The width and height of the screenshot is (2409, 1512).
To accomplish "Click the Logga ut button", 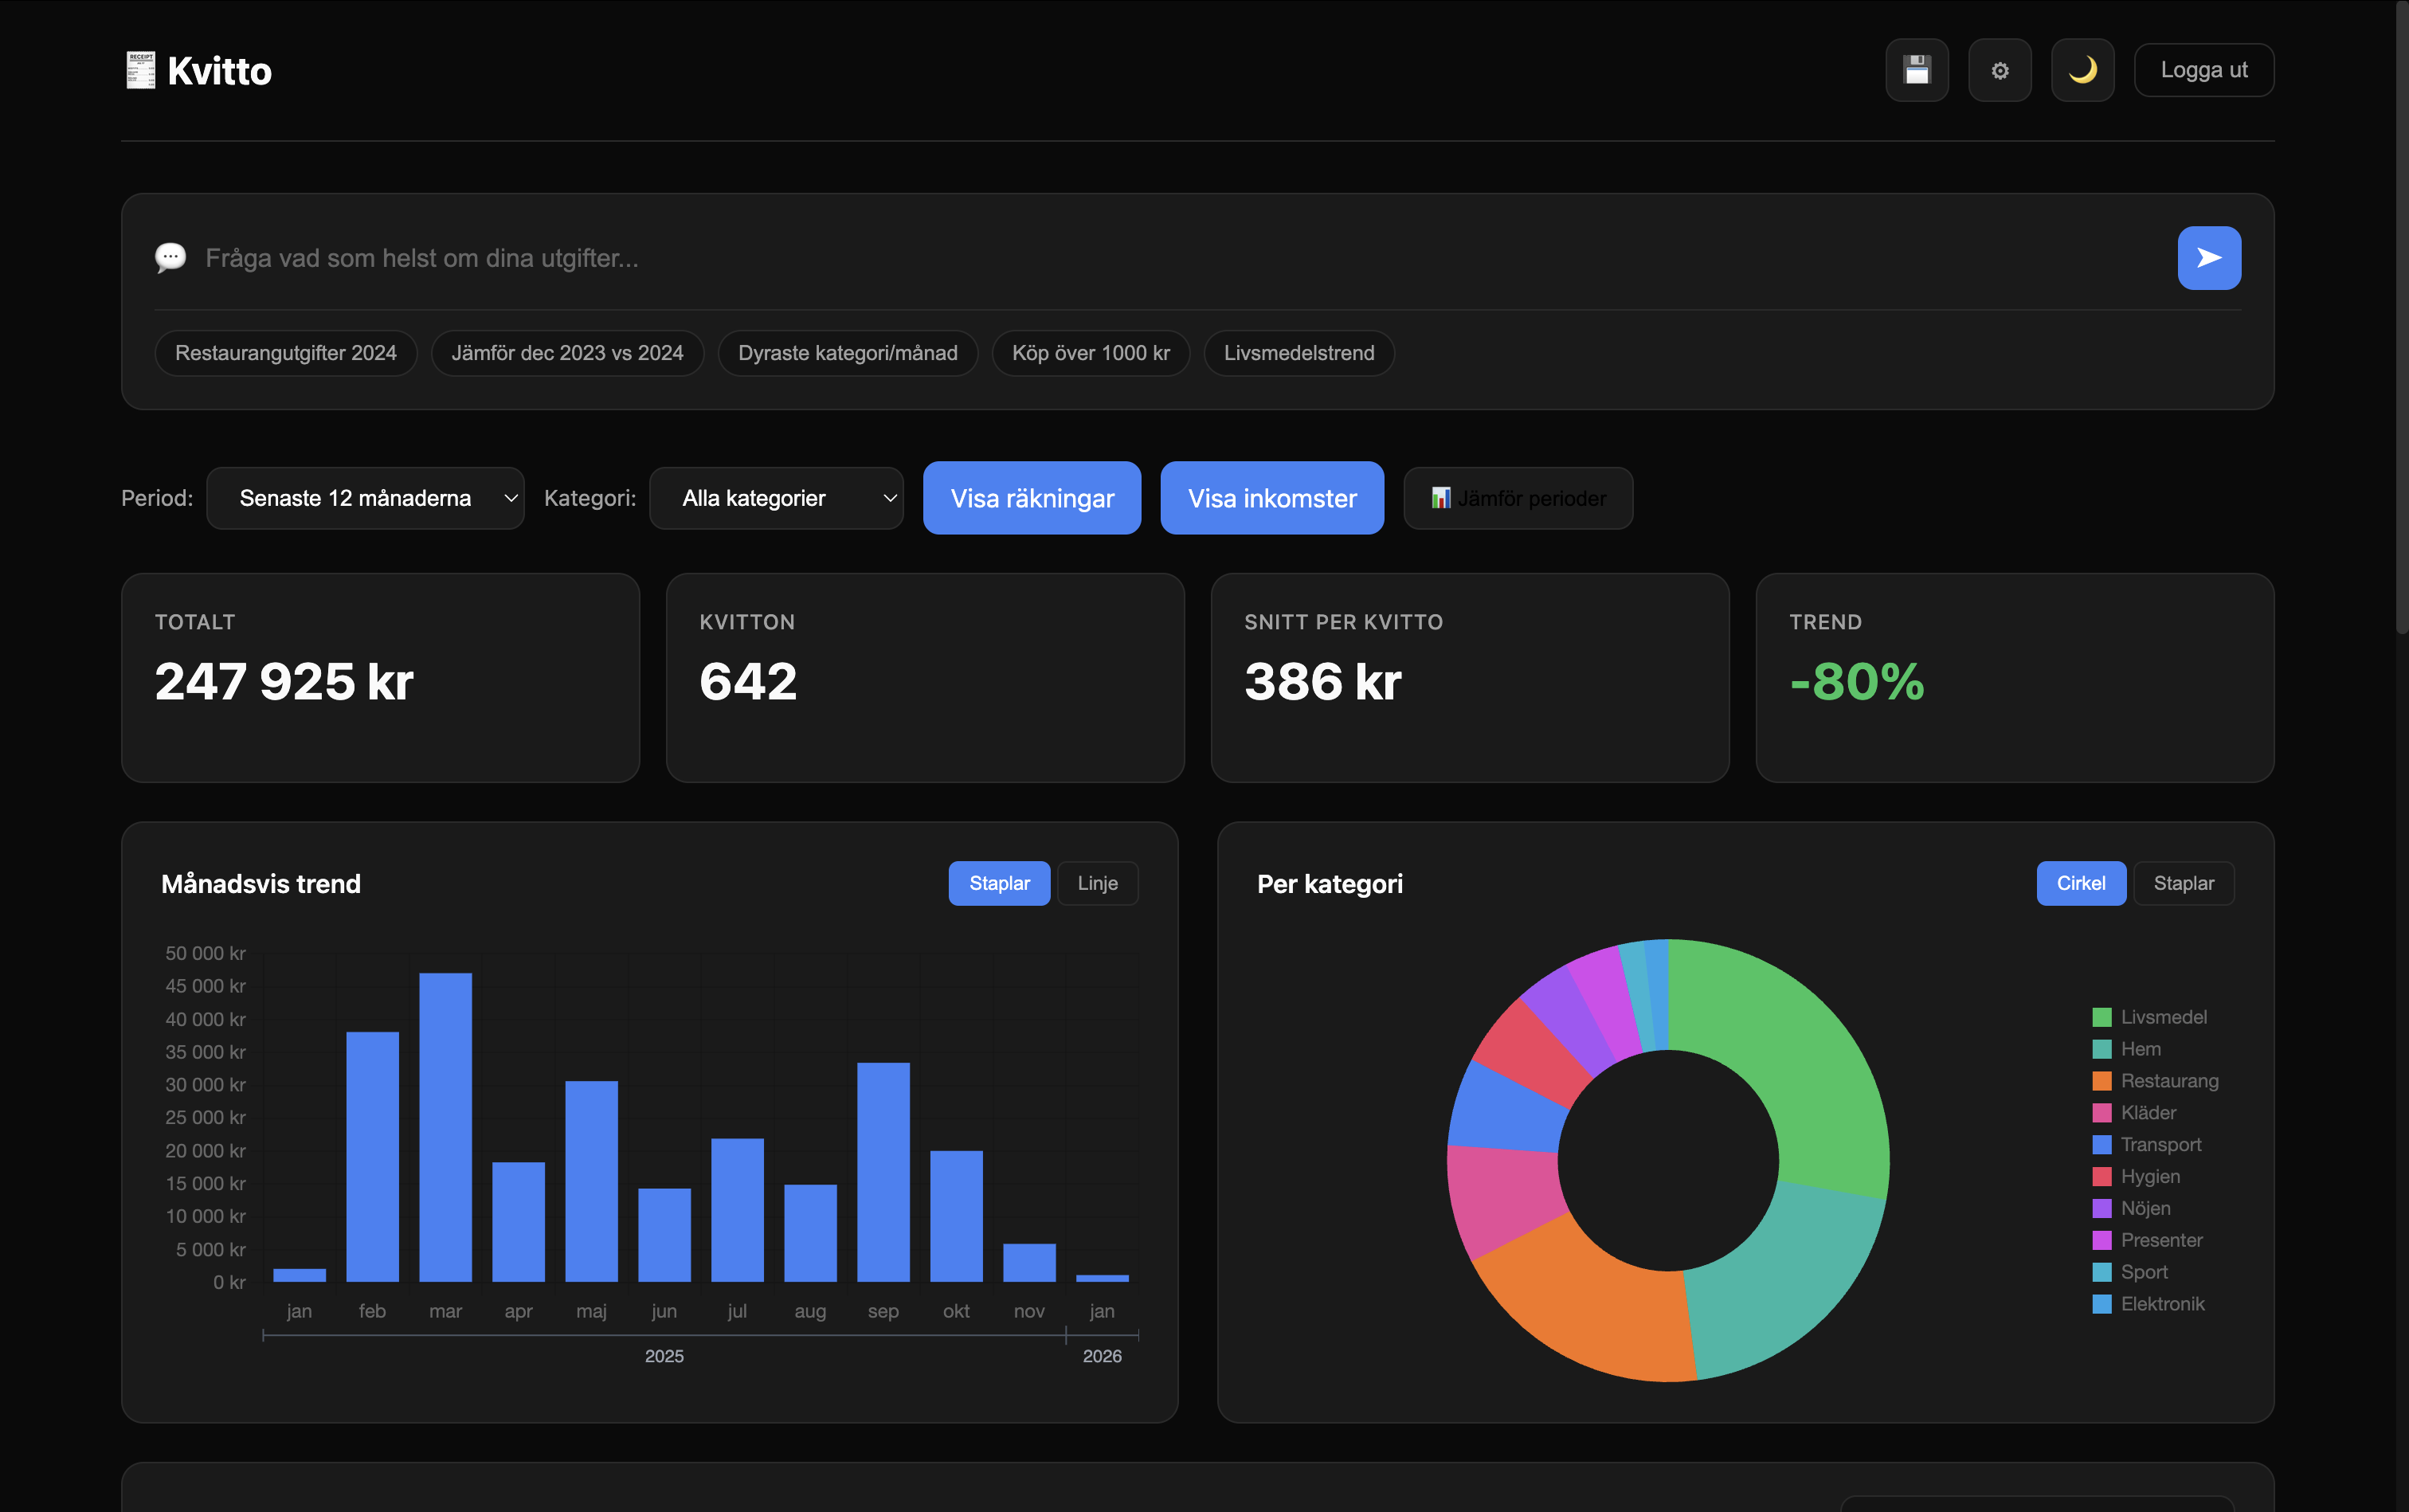I will click(x=2203, y=69).
